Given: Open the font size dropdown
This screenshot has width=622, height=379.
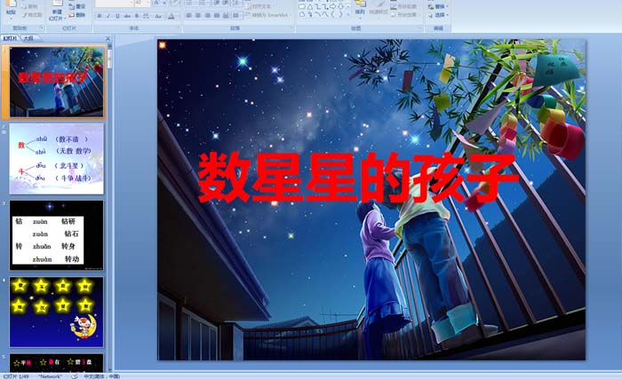Looking at the screenshot, I should pos(148,3).
